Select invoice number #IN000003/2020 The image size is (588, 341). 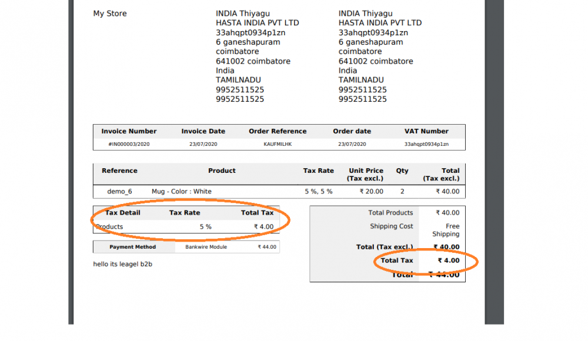129,144
